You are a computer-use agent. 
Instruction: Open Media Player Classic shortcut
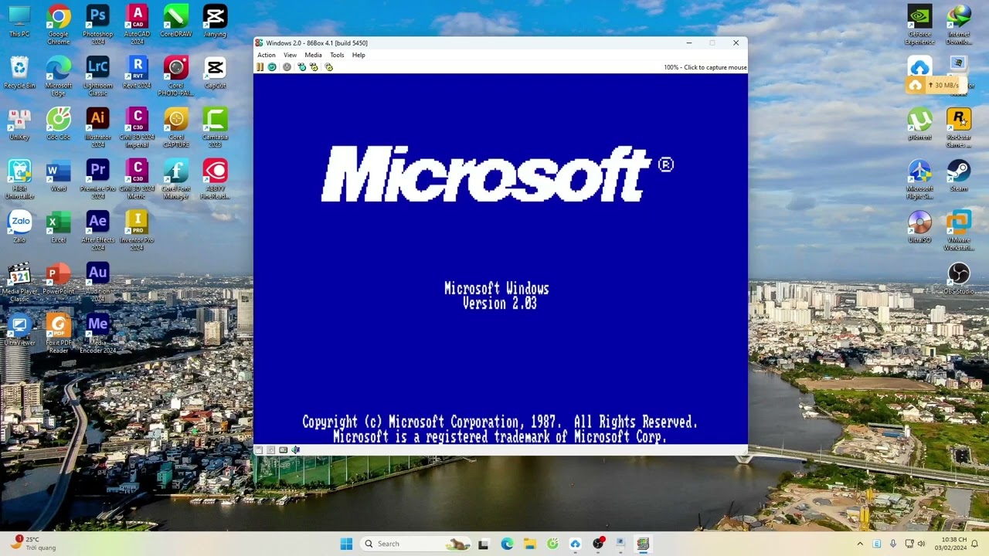(x=19, y=281)
